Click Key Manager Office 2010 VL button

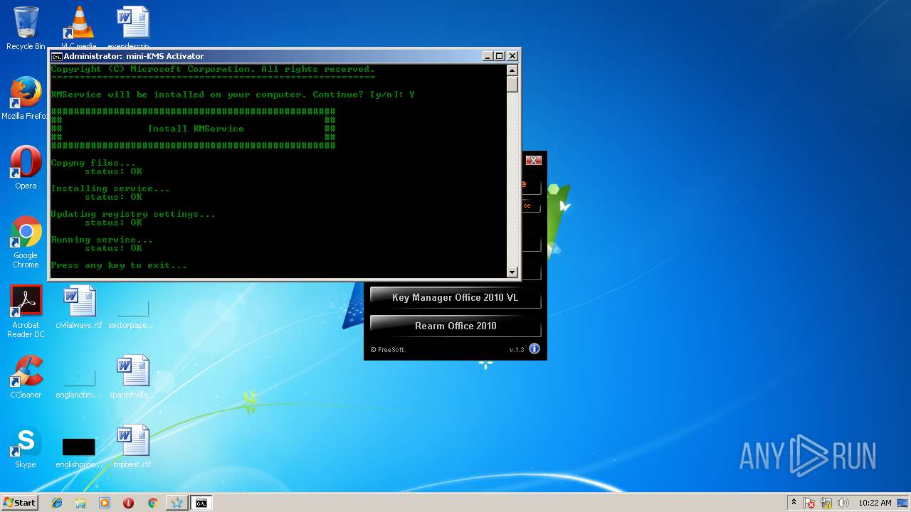[x=455, y=298]
